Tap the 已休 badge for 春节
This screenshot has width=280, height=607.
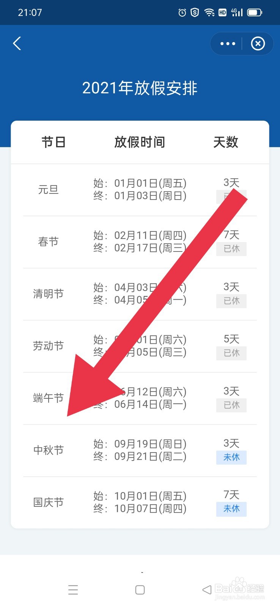pos(231,249)
